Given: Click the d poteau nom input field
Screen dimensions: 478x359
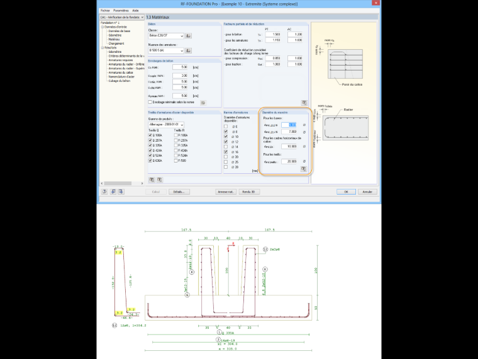Looking at the screenshot, I should 180,96.
